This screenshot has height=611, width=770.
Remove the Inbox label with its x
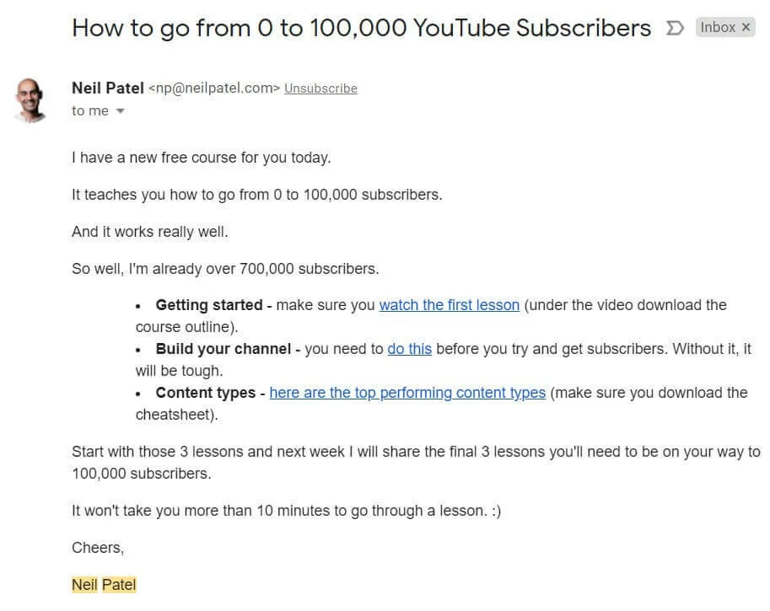pos(746,28)
